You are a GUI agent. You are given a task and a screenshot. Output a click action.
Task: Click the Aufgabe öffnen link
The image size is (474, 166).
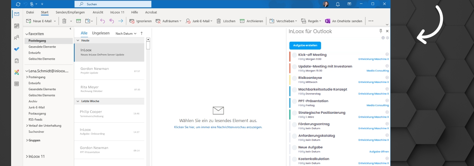[379, 151]
